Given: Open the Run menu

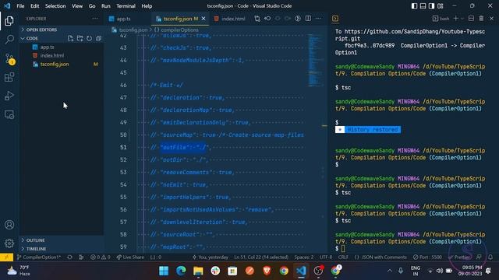Looking at the screenshot, I should point(106,6).
